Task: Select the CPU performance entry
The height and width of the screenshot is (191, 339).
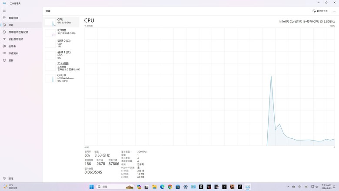Action: point(61,22)
